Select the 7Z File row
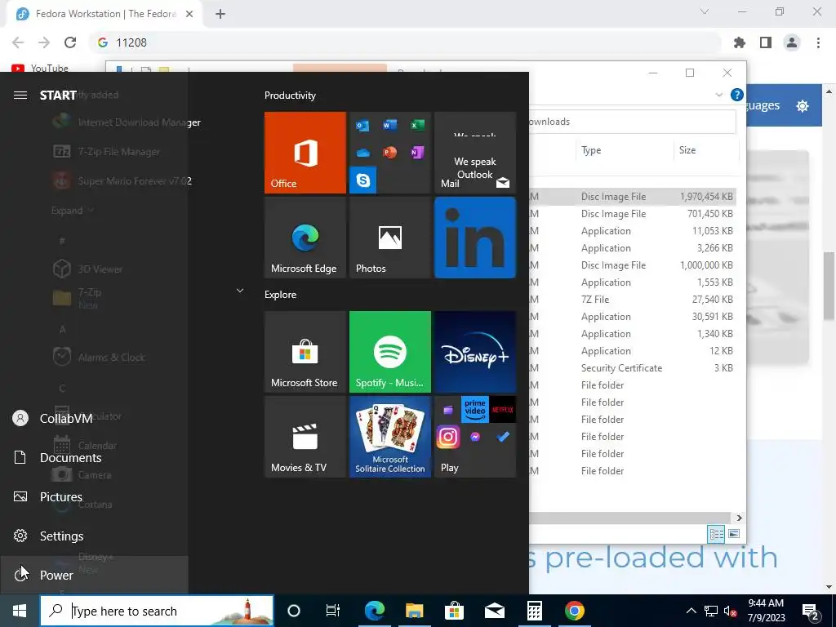 pyautogui.click(x=633, y=300)
